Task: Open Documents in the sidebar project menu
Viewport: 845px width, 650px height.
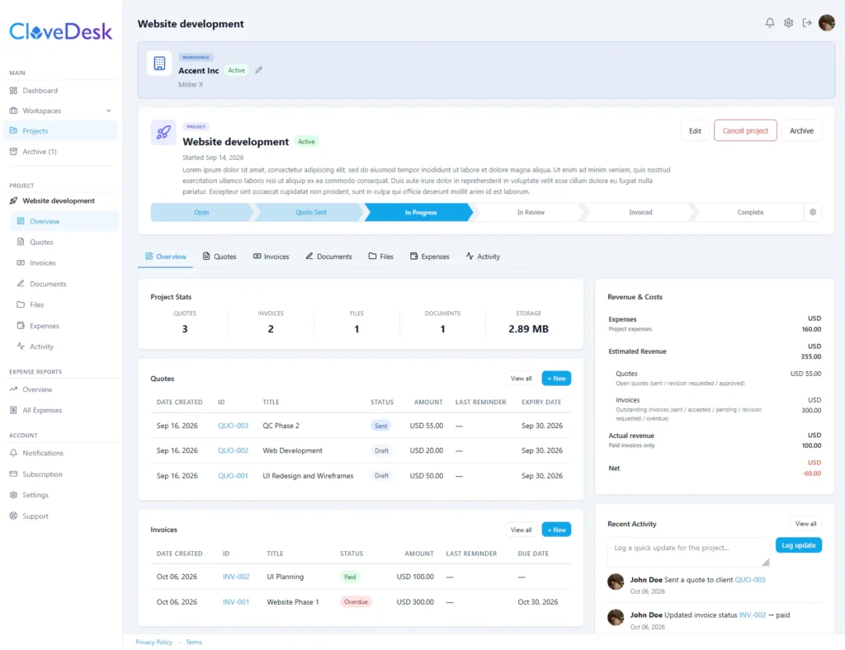Action: point(64,284)
